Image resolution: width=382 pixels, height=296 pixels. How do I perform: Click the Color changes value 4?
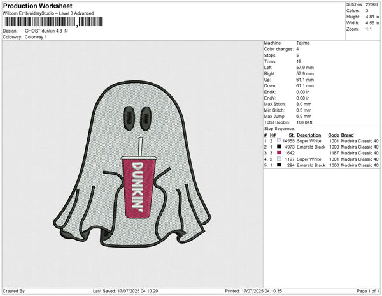coord(297,49)
